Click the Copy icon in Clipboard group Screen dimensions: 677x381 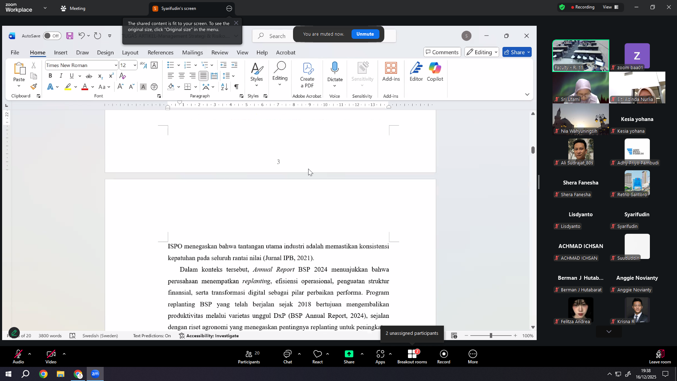[34, 76]
